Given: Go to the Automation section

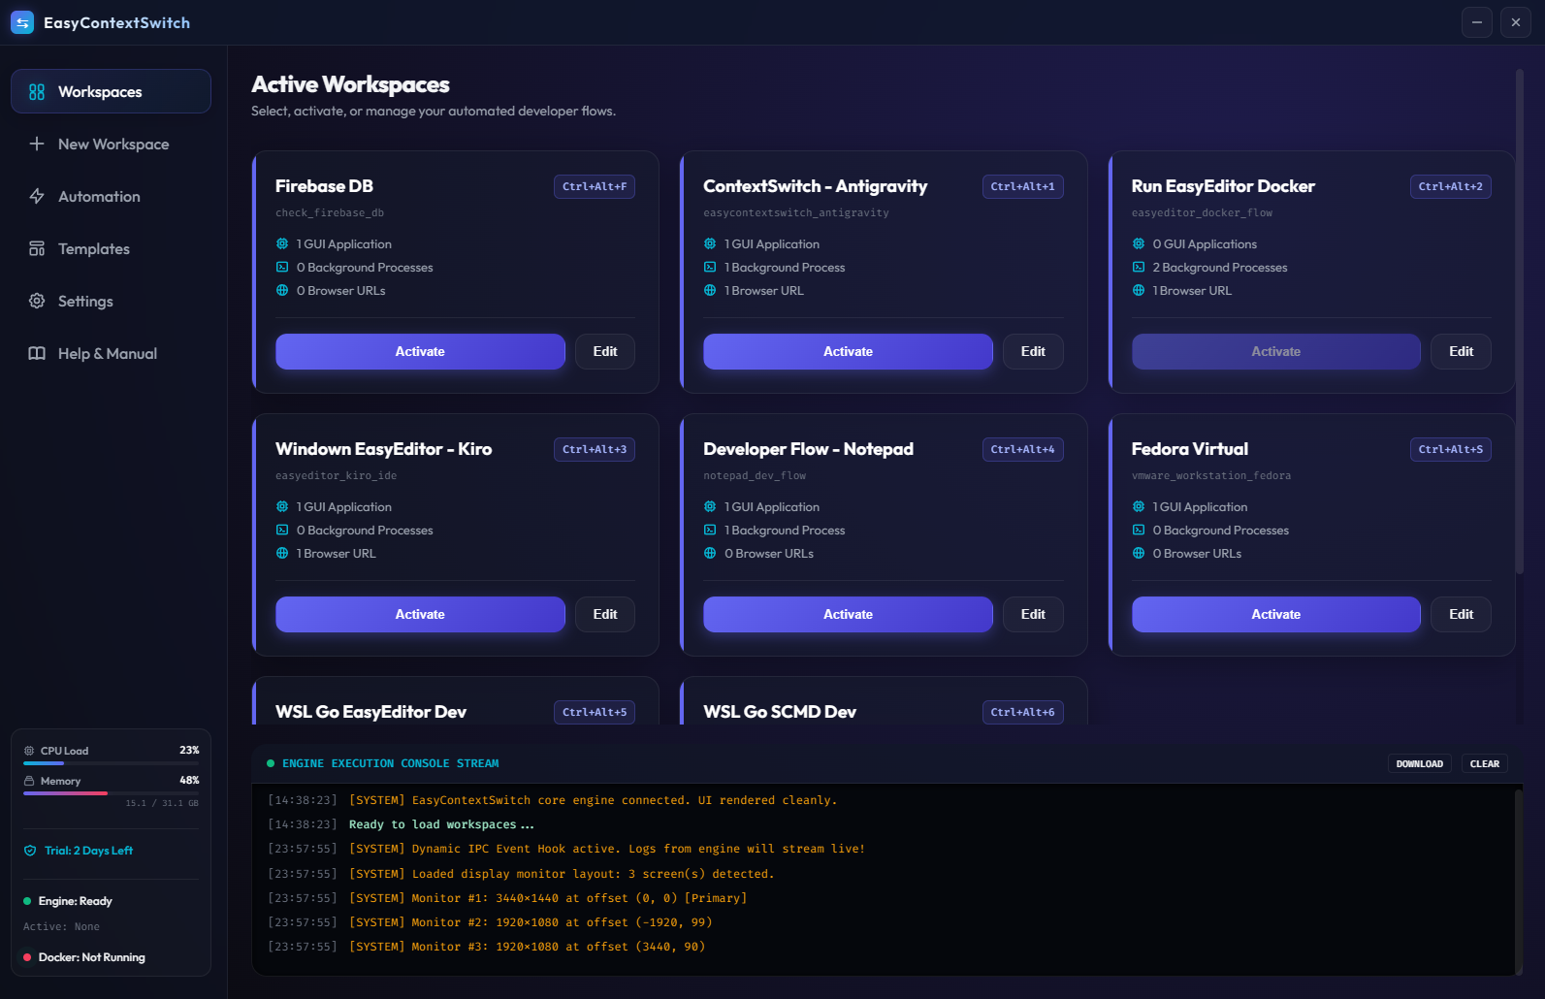Looking at the screenshot, I should pyautogui.click(x=111, y=196).
